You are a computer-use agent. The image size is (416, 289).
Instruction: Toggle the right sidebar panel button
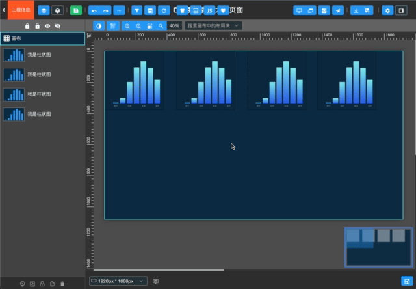pos(401,10)
